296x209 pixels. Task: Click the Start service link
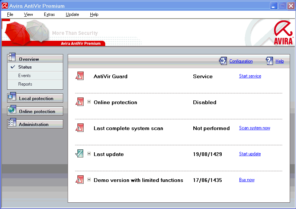point(250,76)
